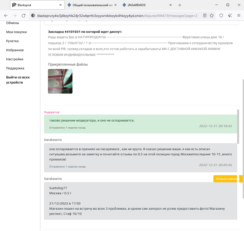Maximize the browser window

click(x=228, y=5)
